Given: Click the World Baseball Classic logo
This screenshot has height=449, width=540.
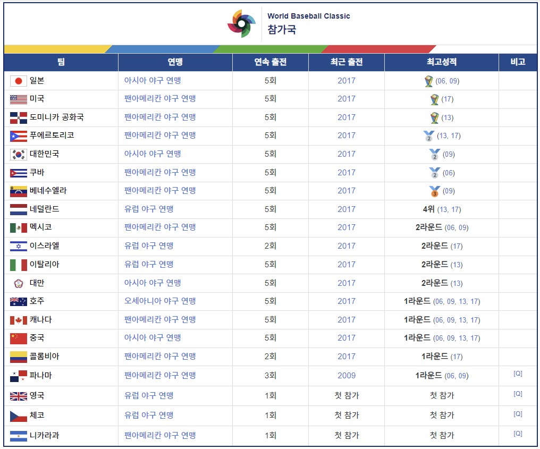Looking at the screenshot, I should point(241,23).
